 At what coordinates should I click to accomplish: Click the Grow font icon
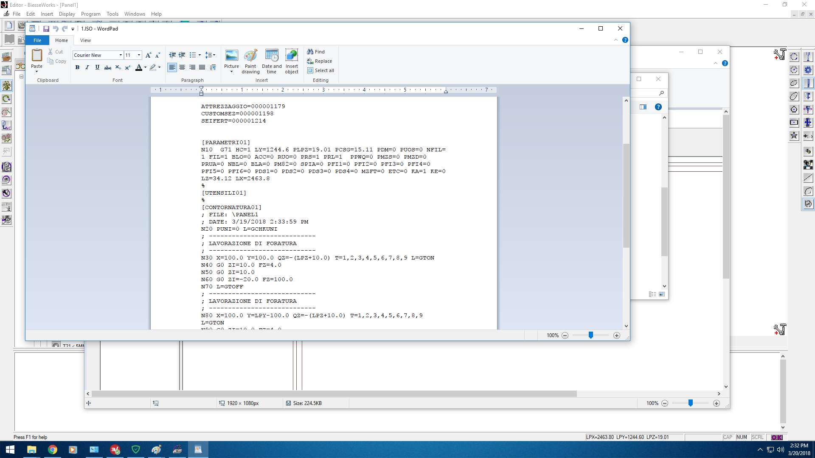148,55
